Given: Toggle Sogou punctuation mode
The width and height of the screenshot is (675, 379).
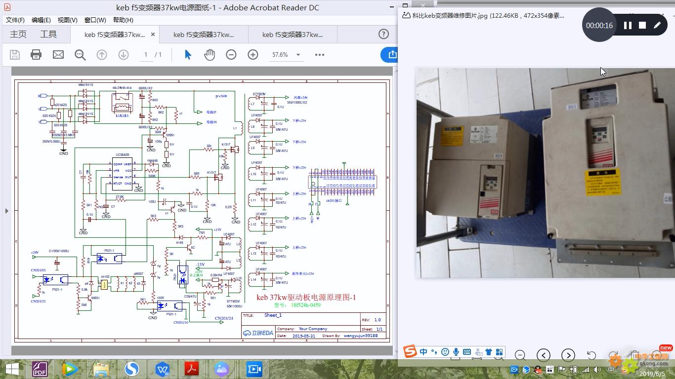Looking at the screenshot, I should click(x=434, y=352).
